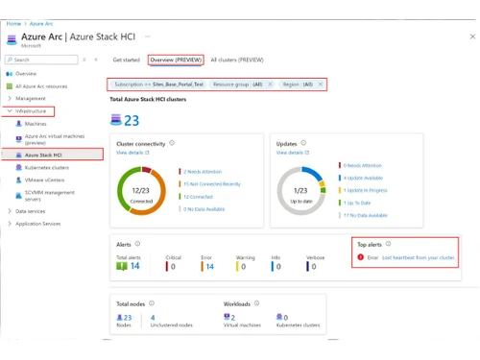Screen dimensions: 480x360
Task: Open View details under Updates
Action: click(x=293, y=153)
